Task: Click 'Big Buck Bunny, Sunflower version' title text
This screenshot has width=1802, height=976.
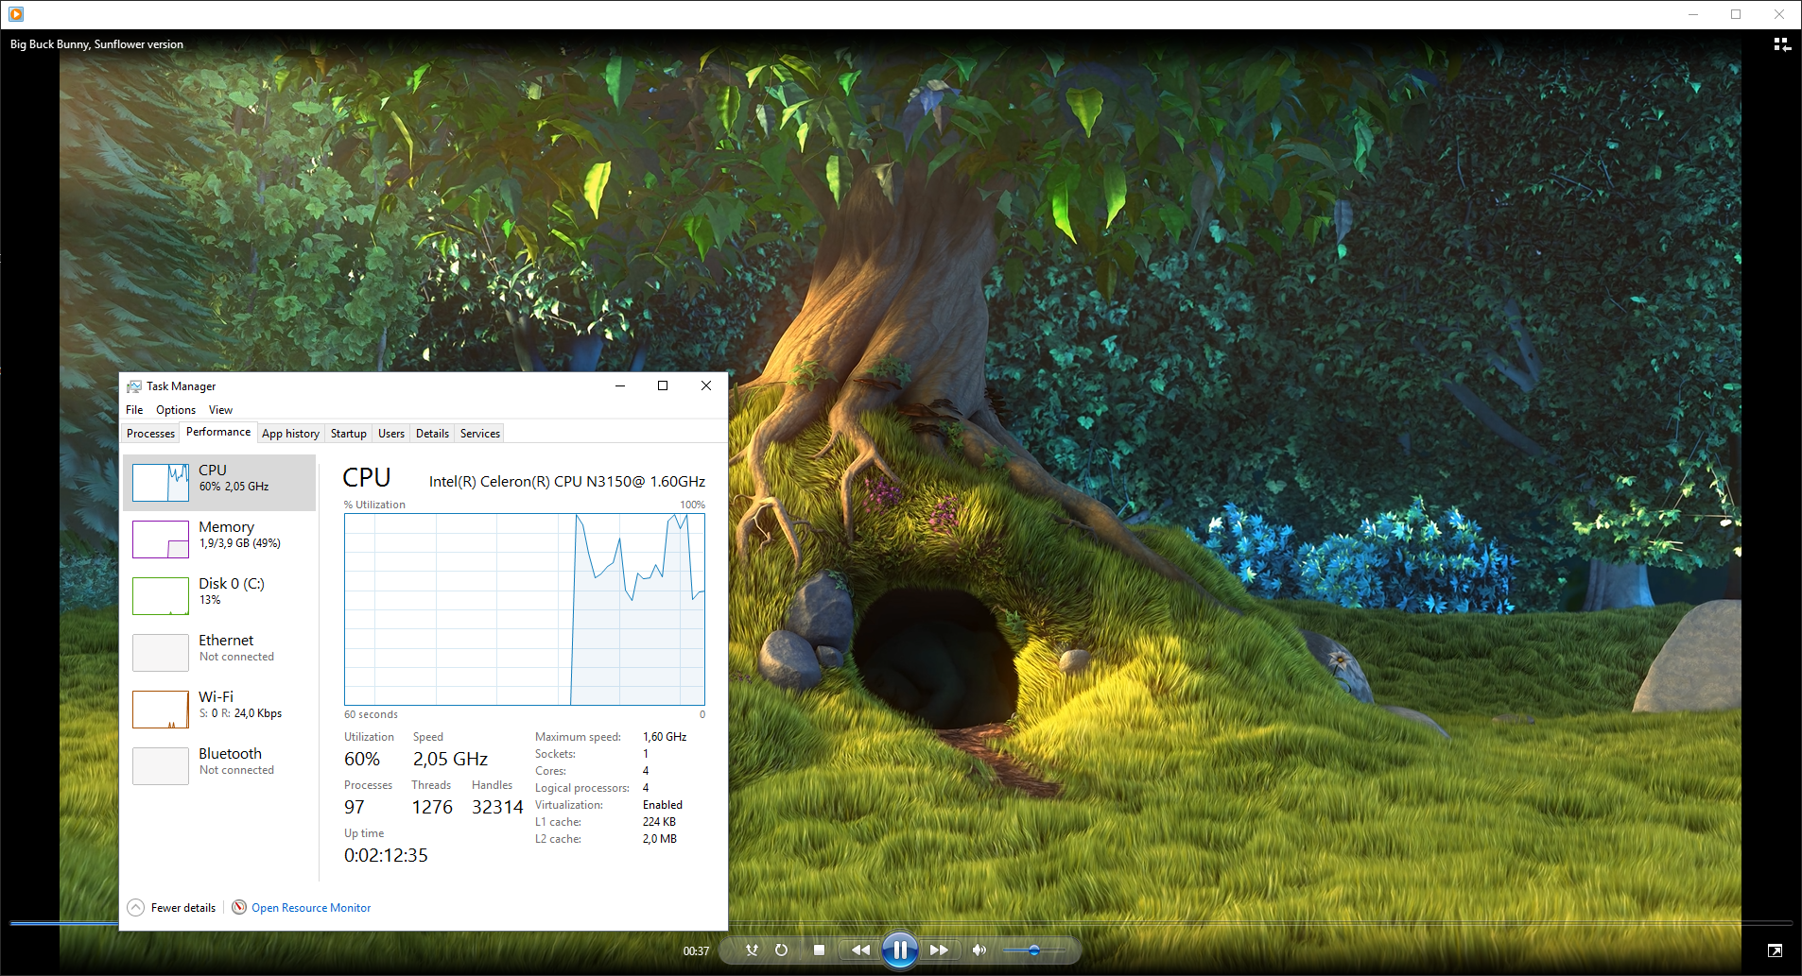Action: coord(96,44)
